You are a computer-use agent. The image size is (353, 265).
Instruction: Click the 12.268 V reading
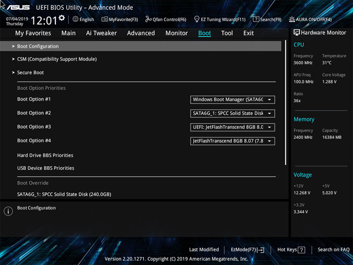point(302,193)
